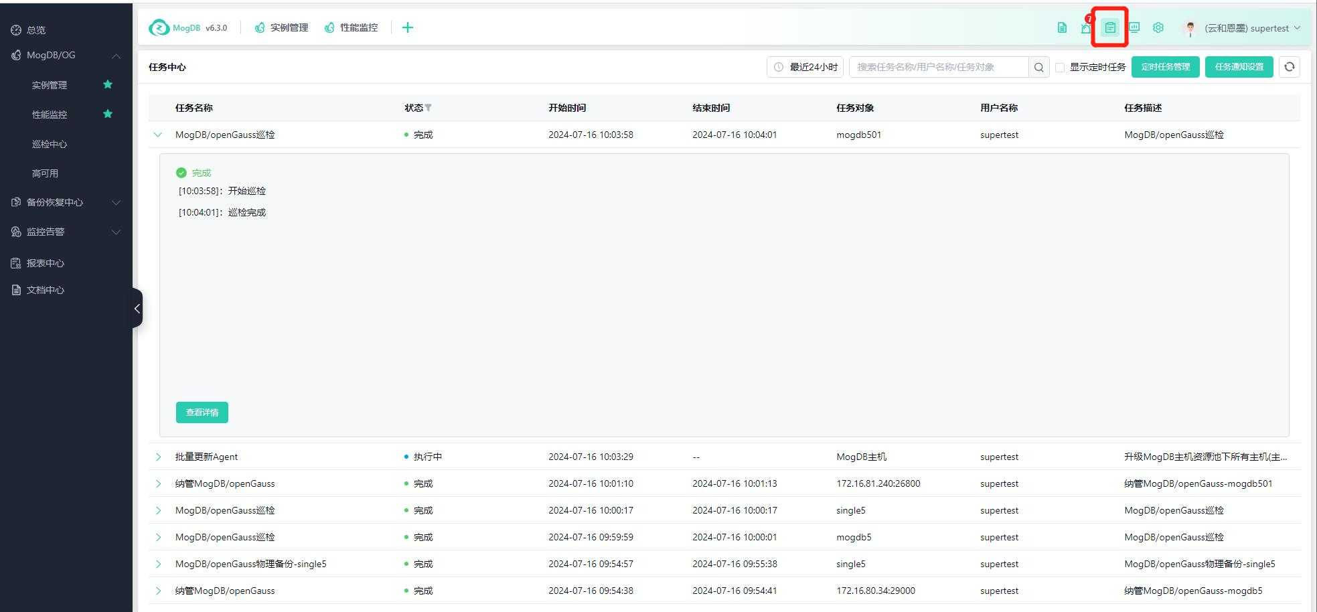Viewport: 1317px width, 612px height.
Task: Click the log line 开始巡检
Action: pos(247,191)
